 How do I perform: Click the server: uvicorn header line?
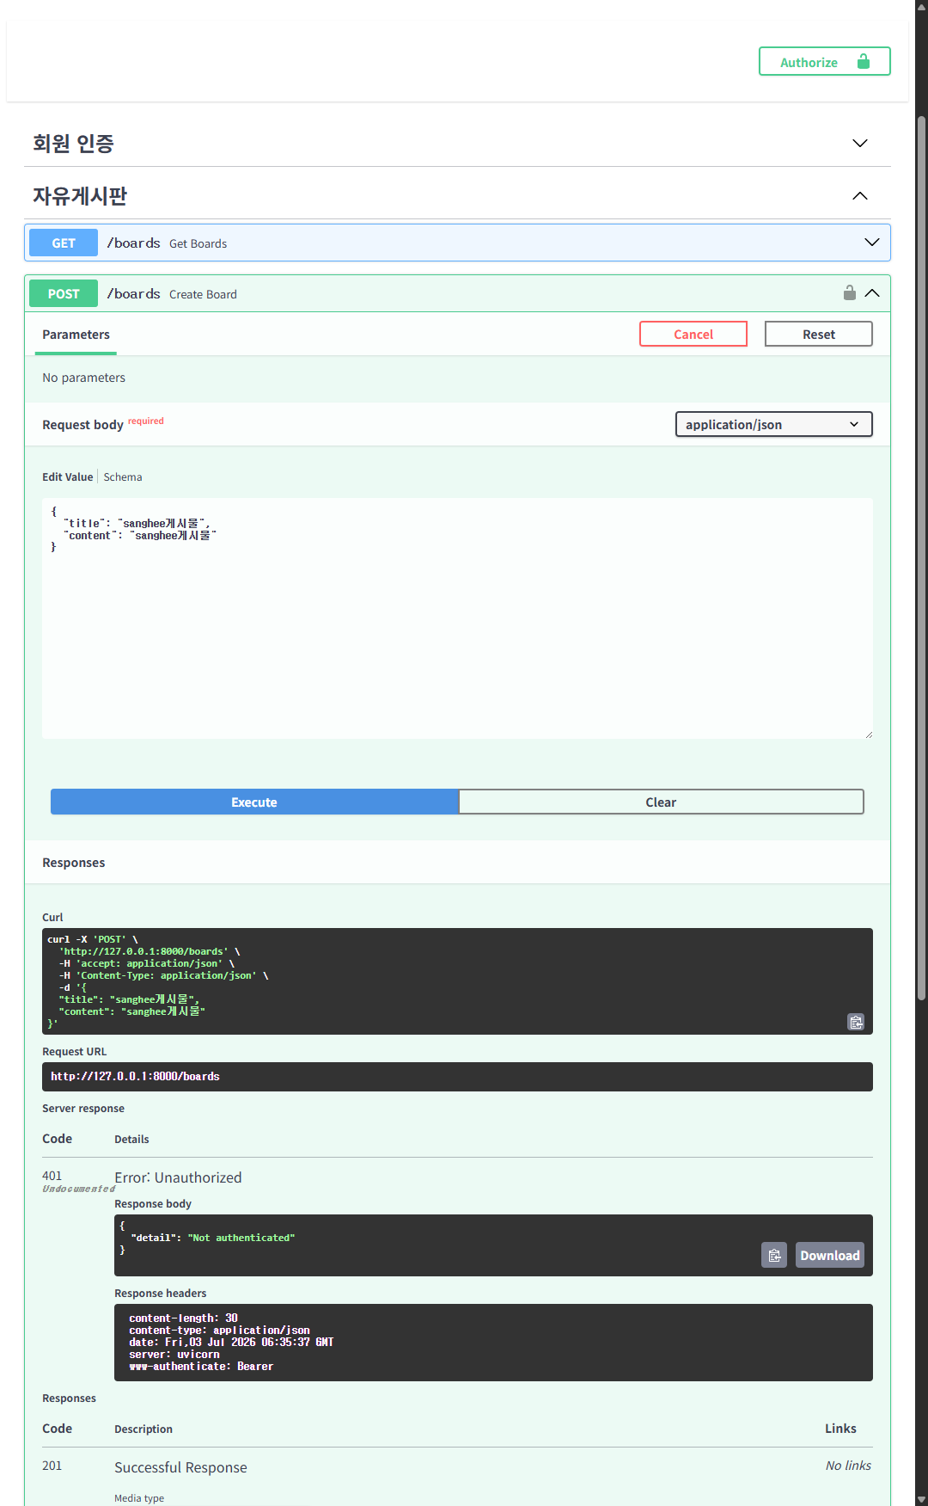tap(174, 1355)
